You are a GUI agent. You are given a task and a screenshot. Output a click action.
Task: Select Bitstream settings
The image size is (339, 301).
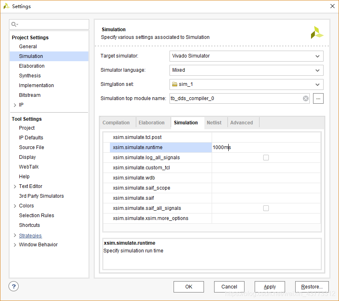point(30,95)
